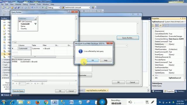Click OK in the Query Builder dialog
This screenshot has height=105, width=187.
[x=60, y=91]
